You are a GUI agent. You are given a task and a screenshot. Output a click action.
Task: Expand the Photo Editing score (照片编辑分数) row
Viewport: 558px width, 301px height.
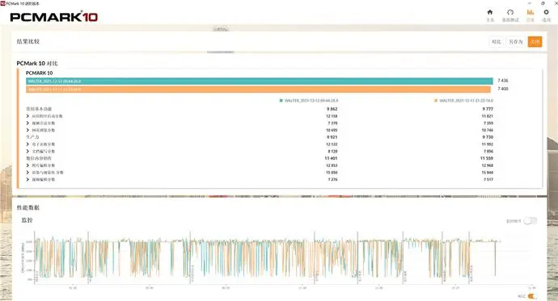(x=27, y=165)
